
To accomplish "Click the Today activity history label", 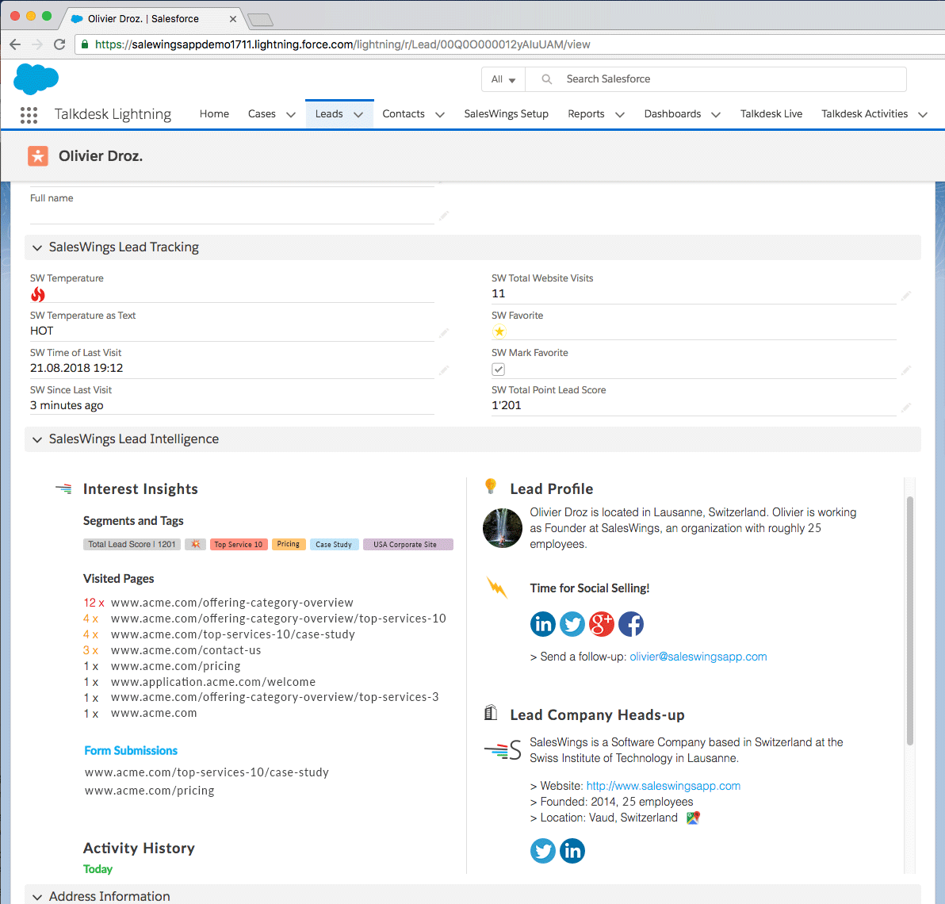I will point(98,869).
